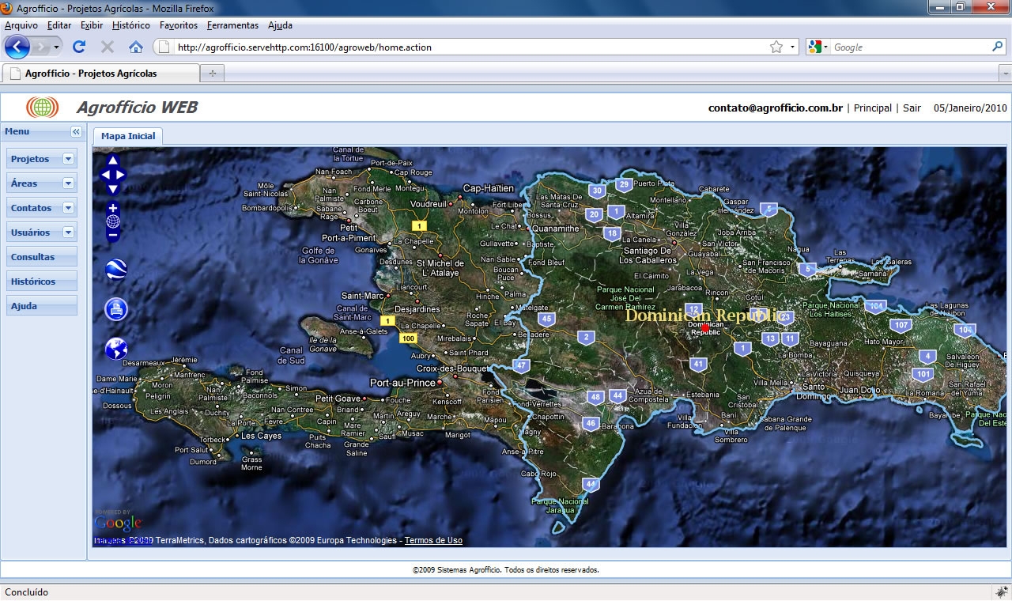Open Ajuda in the side menu
This screenshot has width=1012, height=601.
42,306
